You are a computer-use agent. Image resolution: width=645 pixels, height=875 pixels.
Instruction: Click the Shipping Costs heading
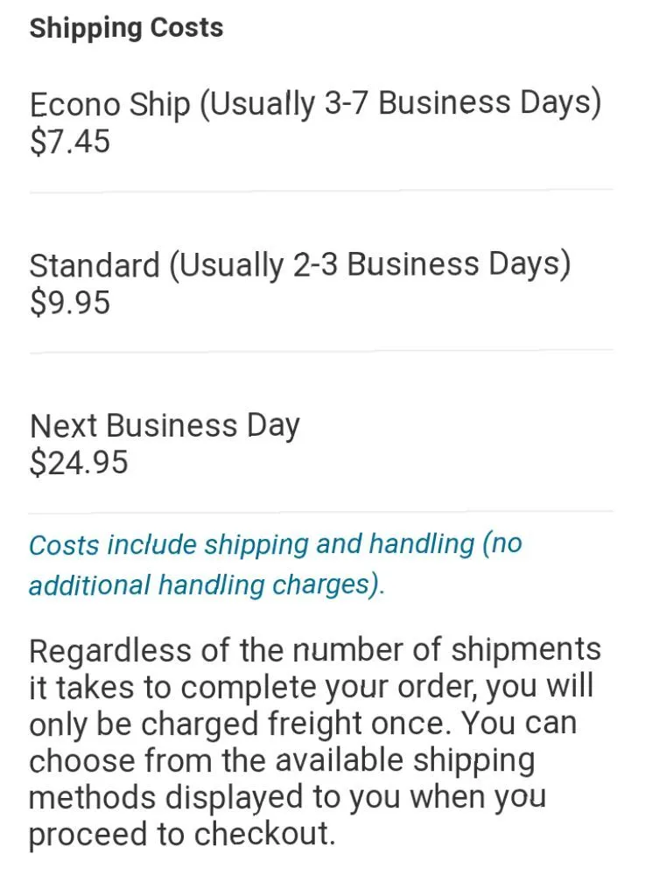126,28
